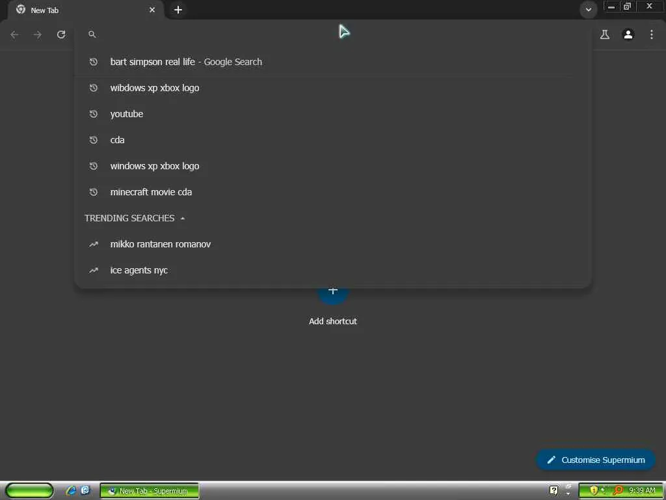This screenshot has height=500, width=666.
Task: Open the tab search dropdown arrow
Action: coord(588,10)
